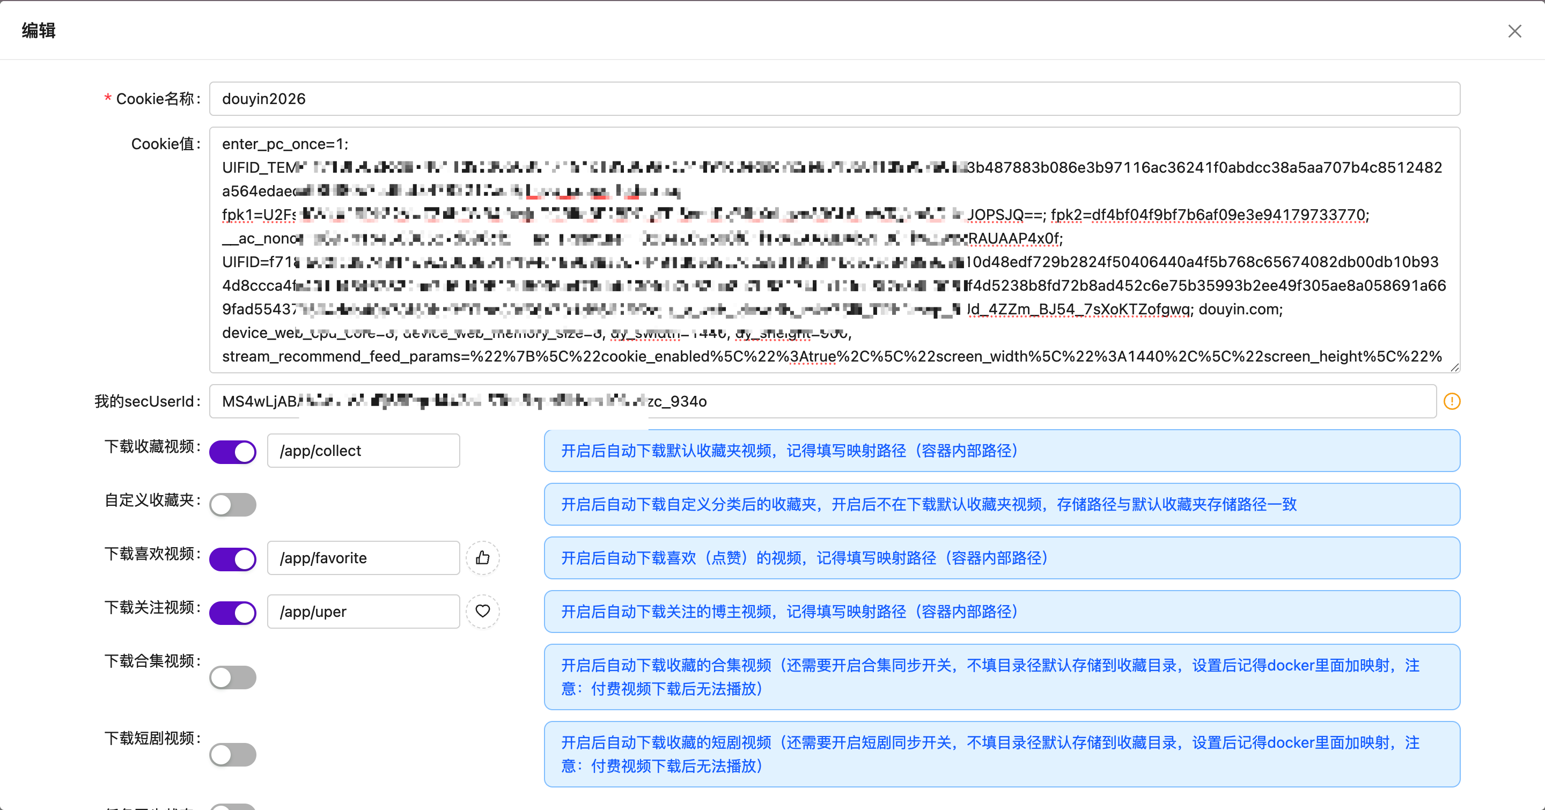The image size is (1545, 810).
Task: Click the /app/favorite path field
Action: click(364, 557)
